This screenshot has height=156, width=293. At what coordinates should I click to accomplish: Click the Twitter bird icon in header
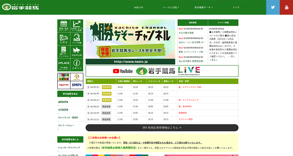coord(273,7)
